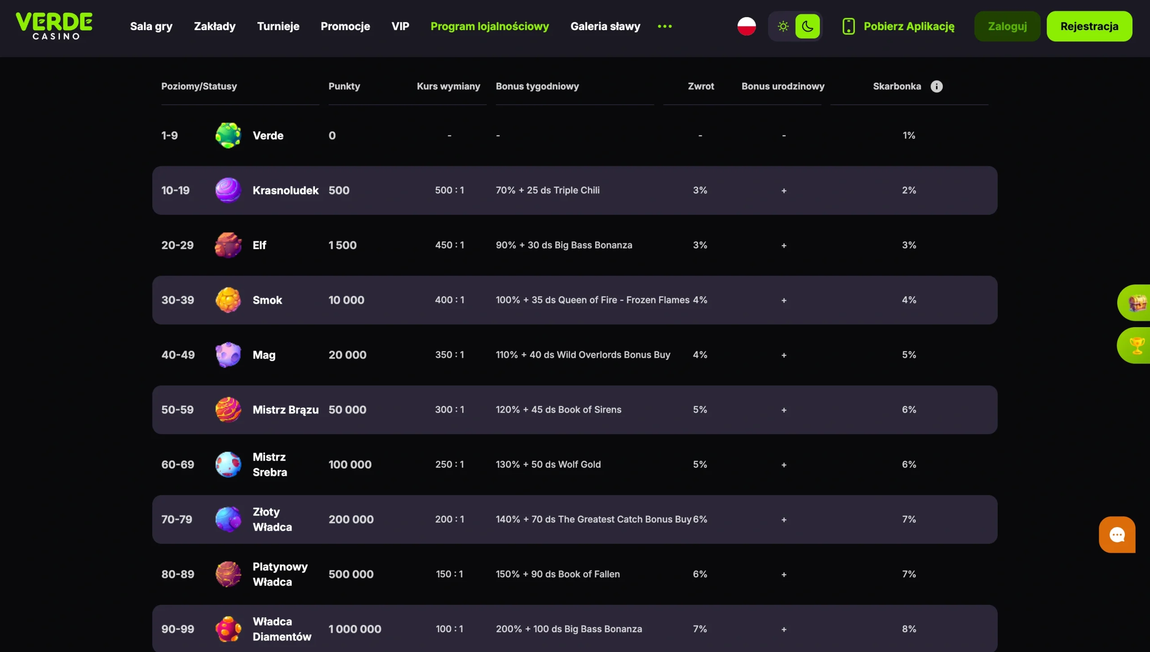Open the live chat bubble
Viewport: 1150px width, 652px height.
point(1117,535)
